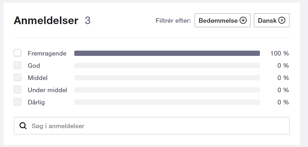Click the magnifying glass search icon
The width and height of the screenshot is (308, 147).
23,126
